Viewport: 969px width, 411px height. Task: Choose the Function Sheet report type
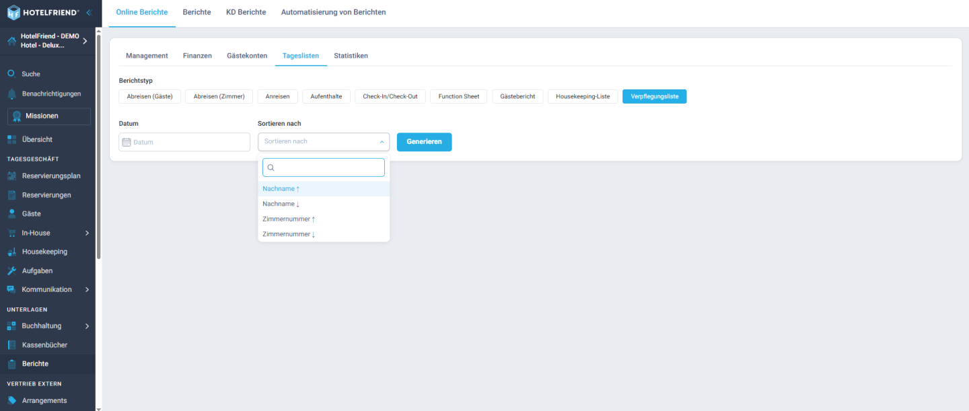459,96
